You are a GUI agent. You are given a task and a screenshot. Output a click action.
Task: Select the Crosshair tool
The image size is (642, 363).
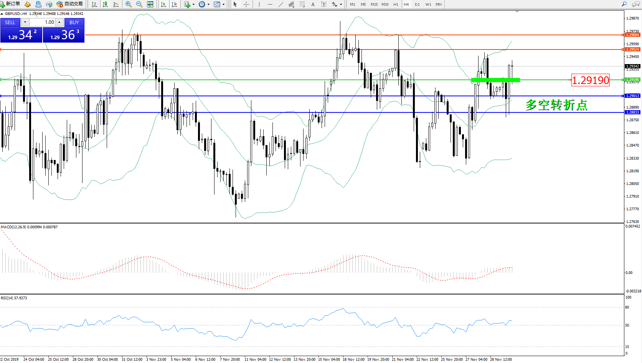coord(246,4)
